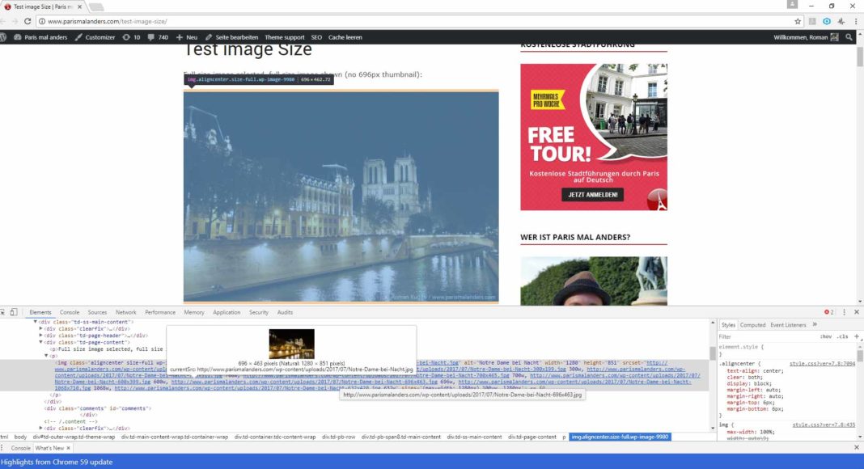Click the styles Filter input field
The width and height of the screenshot is (864, 469).
(x=766, y=336)
